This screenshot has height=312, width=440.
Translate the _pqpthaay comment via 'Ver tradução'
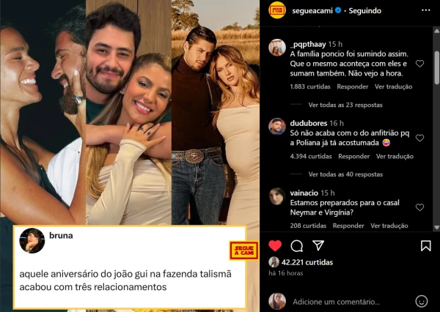[393, 86]
